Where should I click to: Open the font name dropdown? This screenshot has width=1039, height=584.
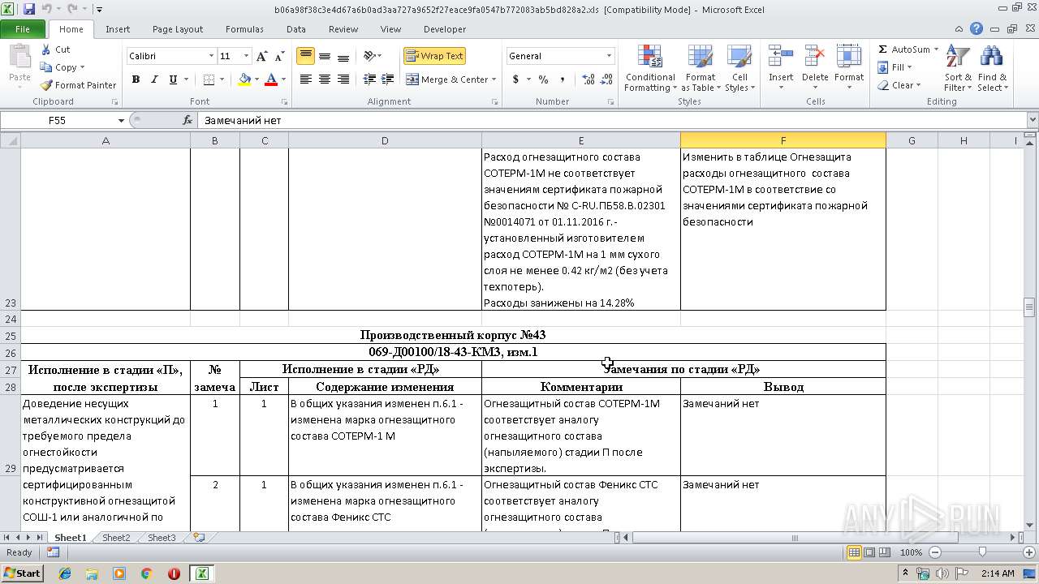[211, 56]
